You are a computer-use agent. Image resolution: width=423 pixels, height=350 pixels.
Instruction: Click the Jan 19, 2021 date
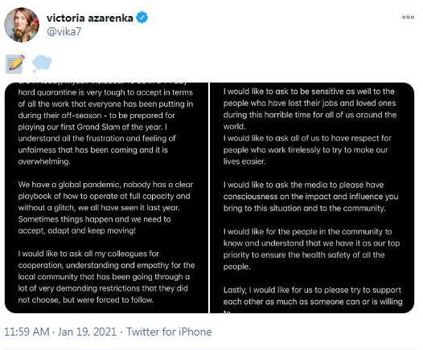pos(87,332)
